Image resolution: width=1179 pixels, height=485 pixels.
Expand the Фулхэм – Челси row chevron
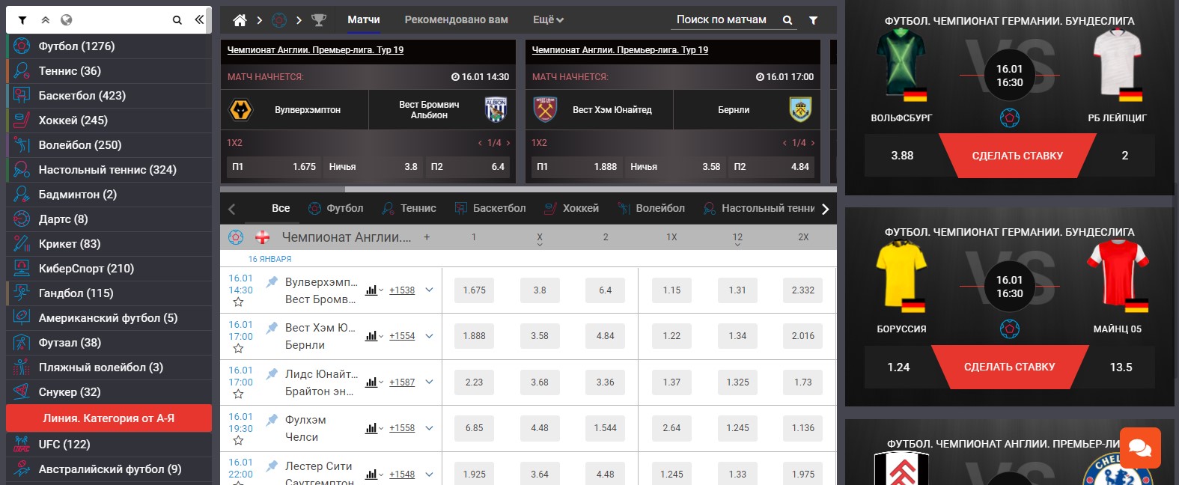click(429, 427)
